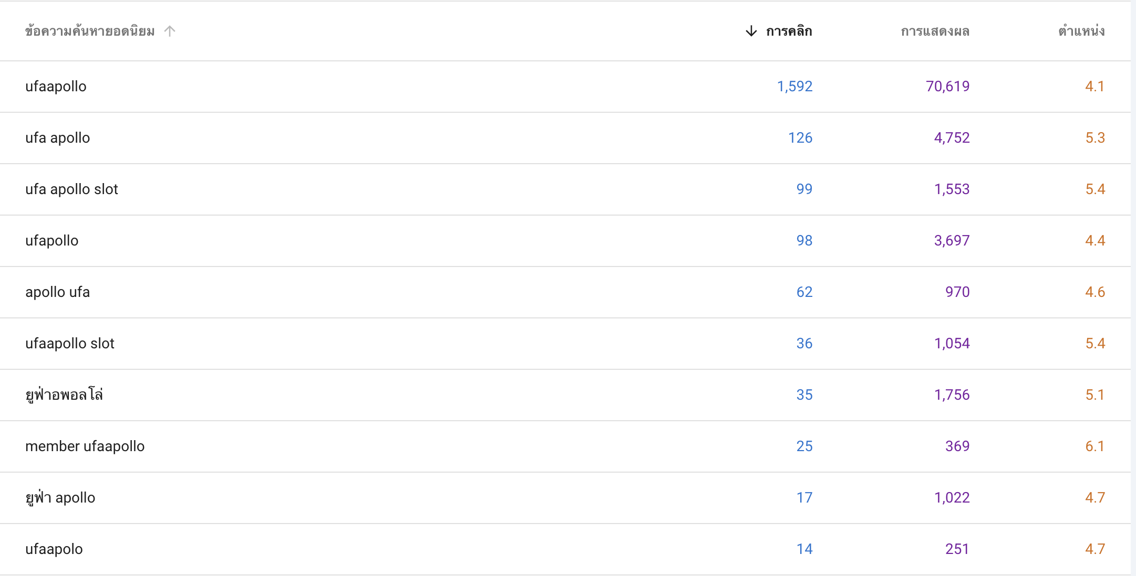The image size is (1136, 576).
Task: Select the ufa apollo slot query row
Action: 565,189
